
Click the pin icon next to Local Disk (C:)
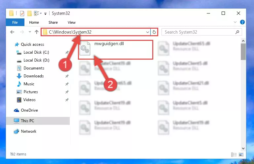67,52
